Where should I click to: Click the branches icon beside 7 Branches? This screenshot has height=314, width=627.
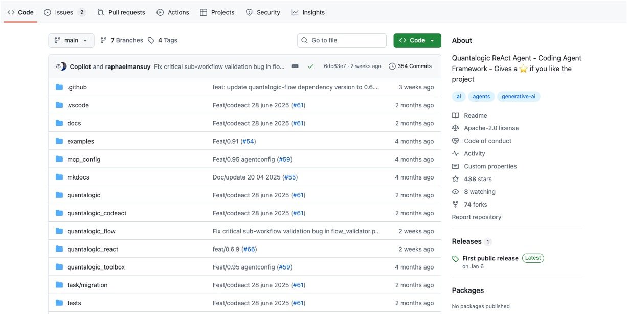pos(104,40)
